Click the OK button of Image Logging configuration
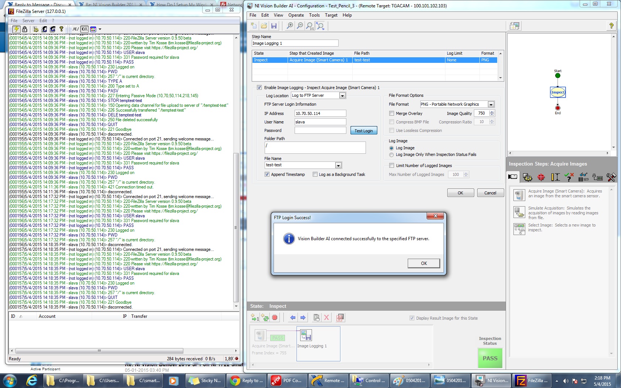This screenshot has width=621, height=388. [461, 193]
